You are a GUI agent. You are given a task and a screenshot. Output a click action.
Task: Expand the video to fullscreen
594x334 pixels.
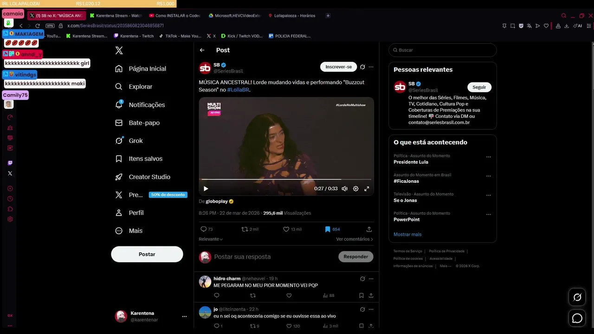pos(367,189)
